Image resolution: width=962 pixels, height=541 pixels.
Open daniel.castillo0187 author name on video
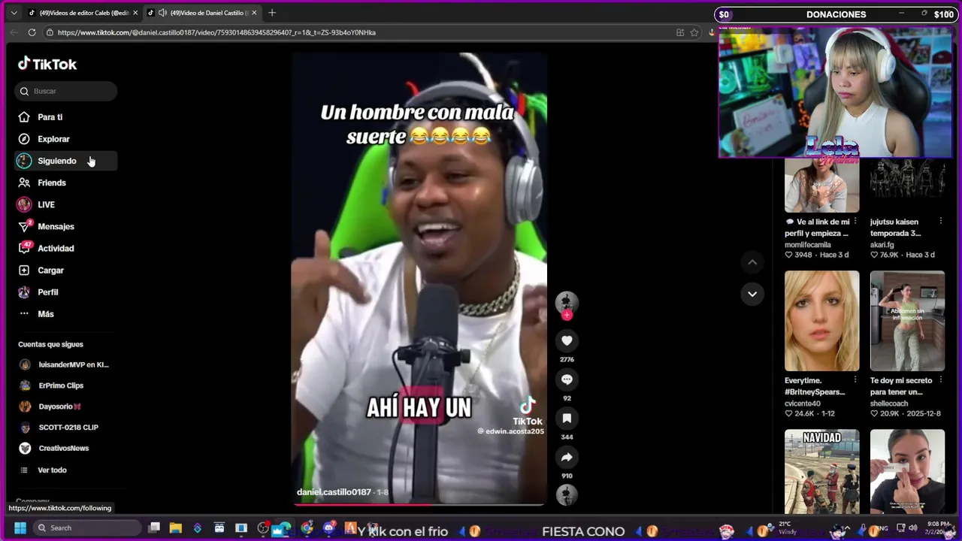[334, 492]
